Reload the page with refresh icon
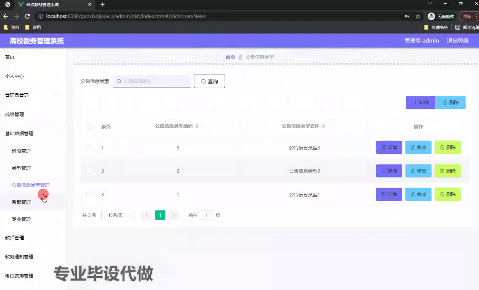 (27, 16)
